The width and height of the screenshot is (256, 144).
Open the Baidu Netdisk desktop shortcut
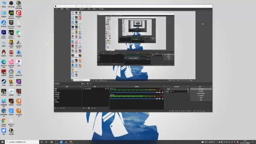tap(11, 92)
